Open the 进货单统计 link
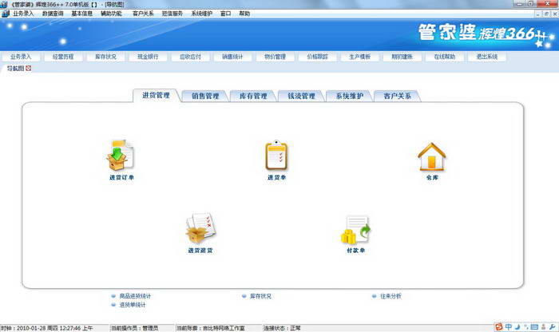 (x=133, y=305)
